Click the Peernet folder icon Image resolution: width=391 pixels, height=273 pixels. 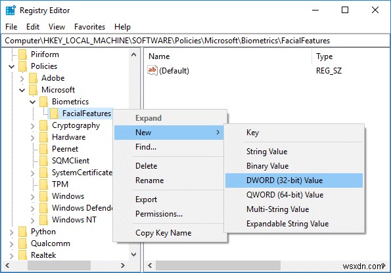point(43,149)
